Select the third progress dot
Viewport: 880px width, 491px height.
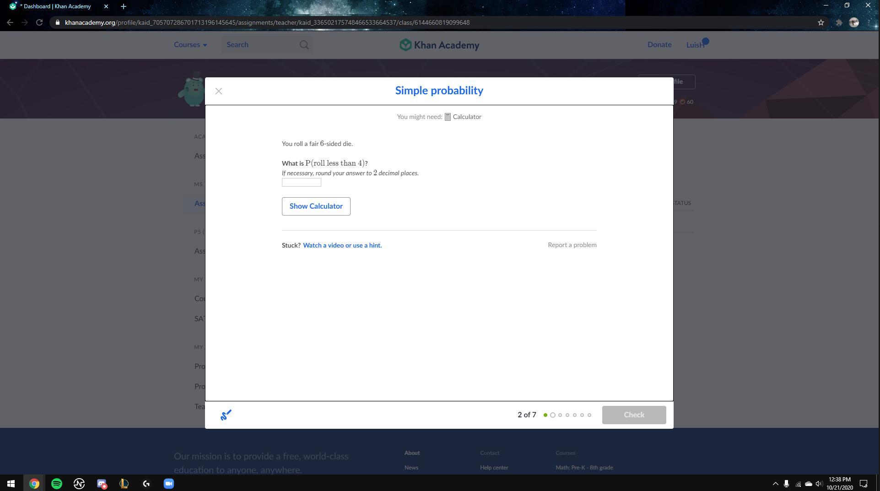560,415
